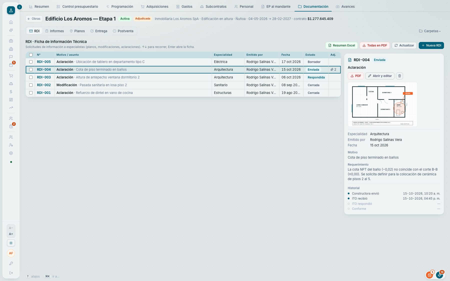Open the settings gear sidebar icon

pyautogui.click(x=11, y=153)
